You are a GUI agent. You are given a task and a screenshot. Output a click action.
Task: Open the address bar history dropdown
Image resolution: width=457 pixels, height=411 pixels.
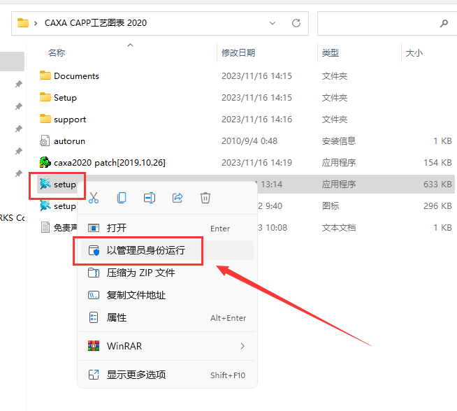(273, 23)
